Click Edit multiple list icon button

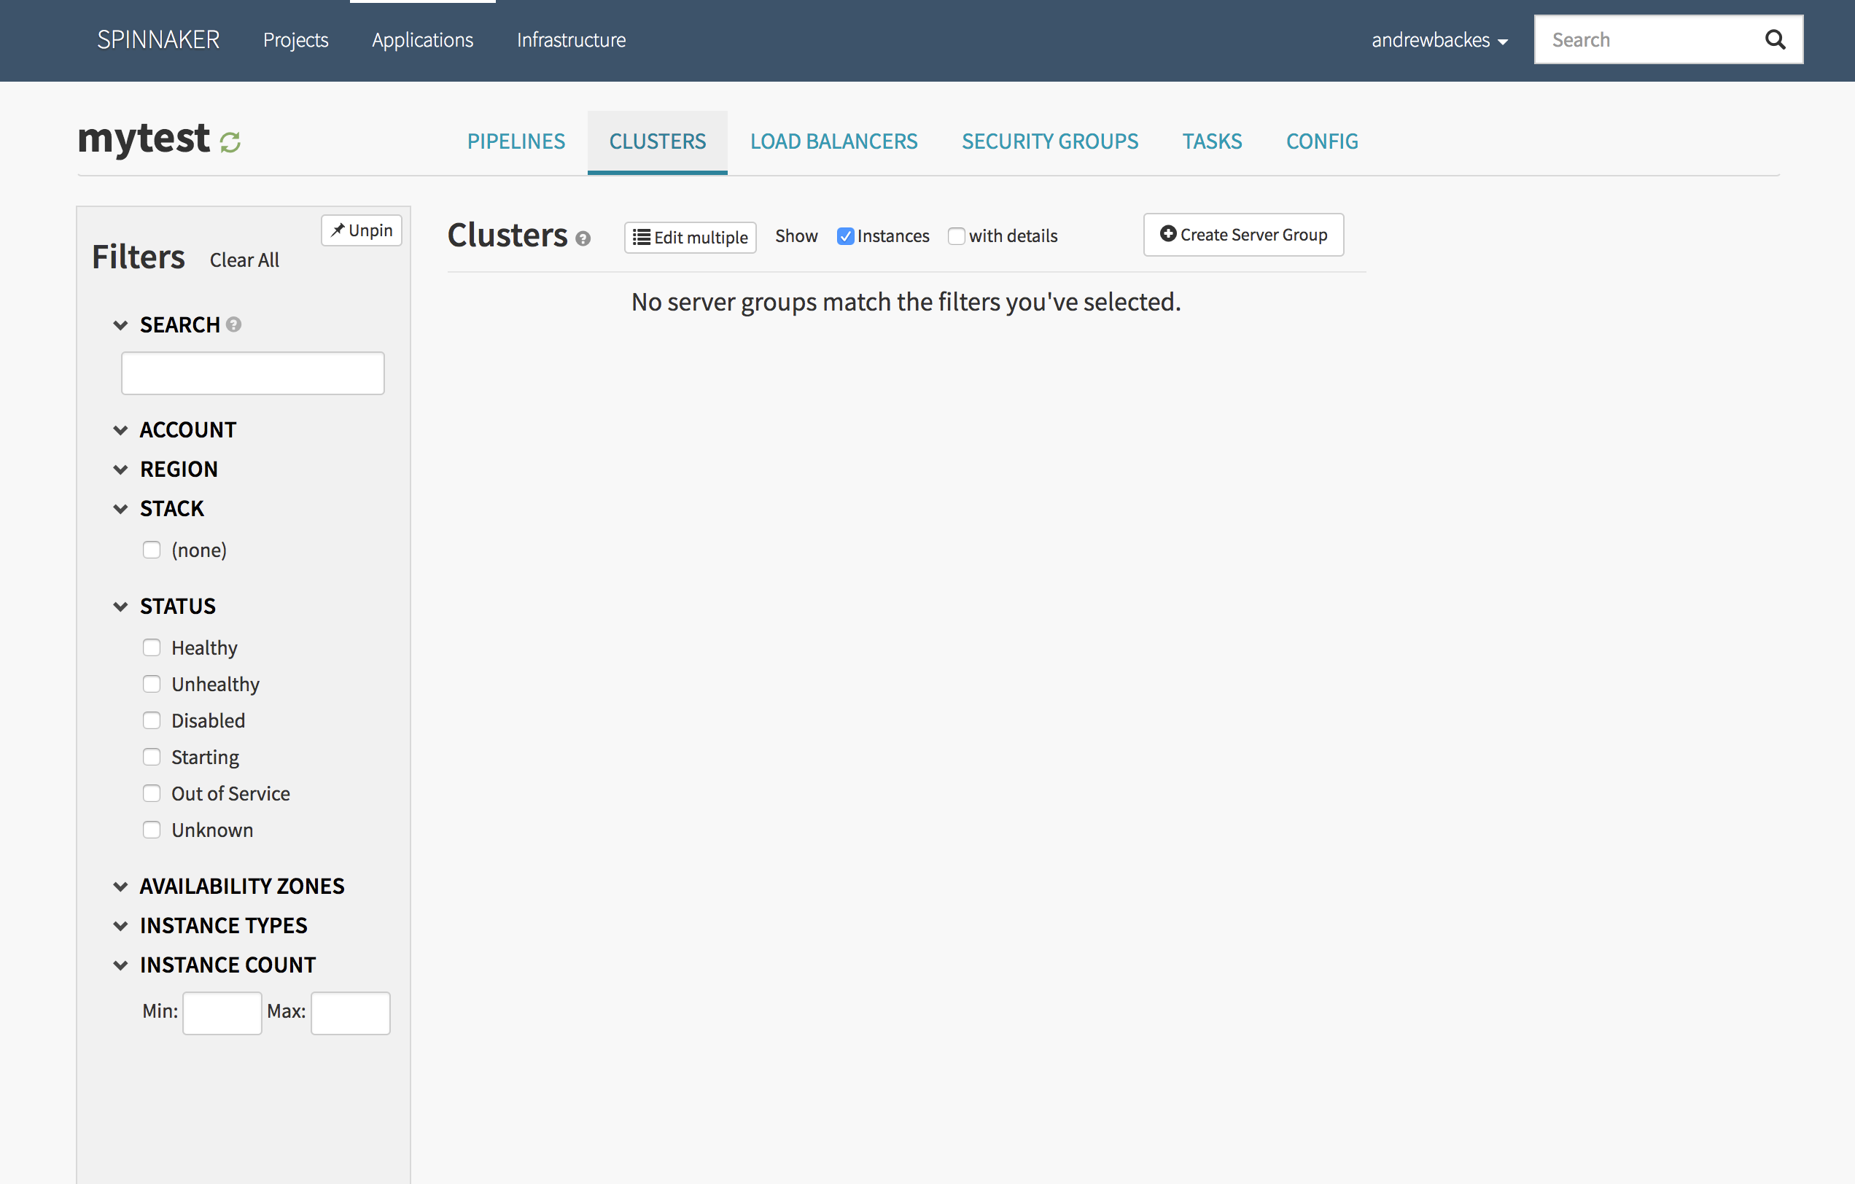tap(690, 237)
